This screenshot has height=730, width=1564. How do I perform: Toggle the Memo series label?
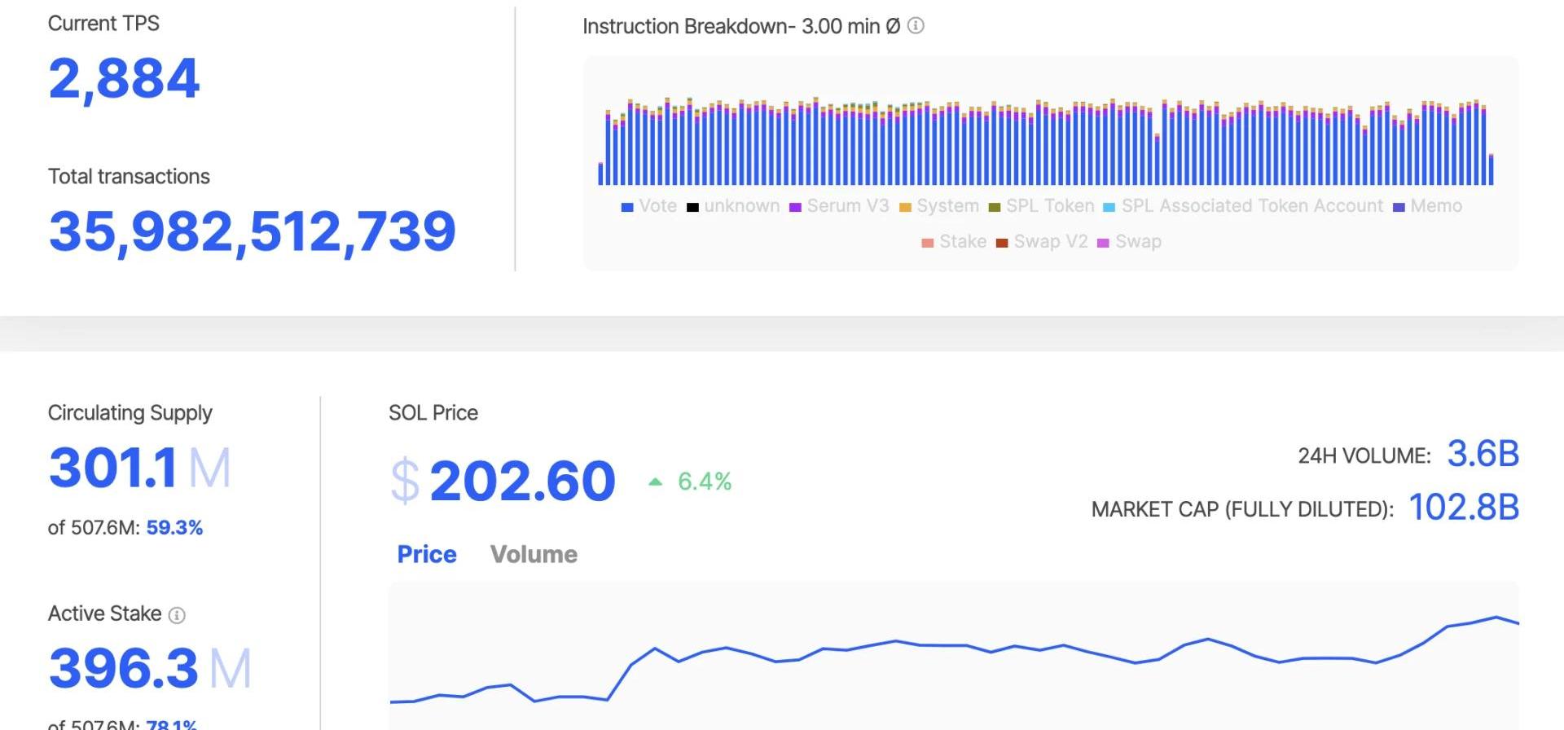pyautogui.click(x=1435, y=206)
